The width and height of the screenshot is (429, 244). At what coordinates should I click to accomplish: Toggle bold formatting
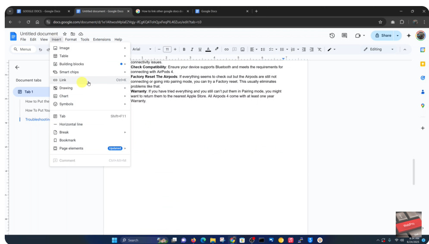point(184,49)
